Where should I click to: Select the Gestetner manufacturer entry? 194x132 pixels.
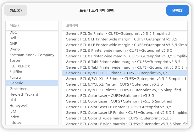[x=18, y=89]
